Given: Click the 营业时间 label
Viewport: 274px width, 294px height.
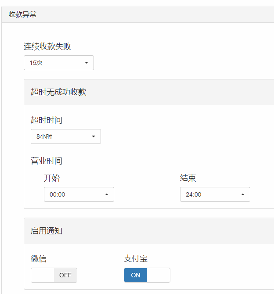Looking at the screenshot, I should click(x=47, y=161).
